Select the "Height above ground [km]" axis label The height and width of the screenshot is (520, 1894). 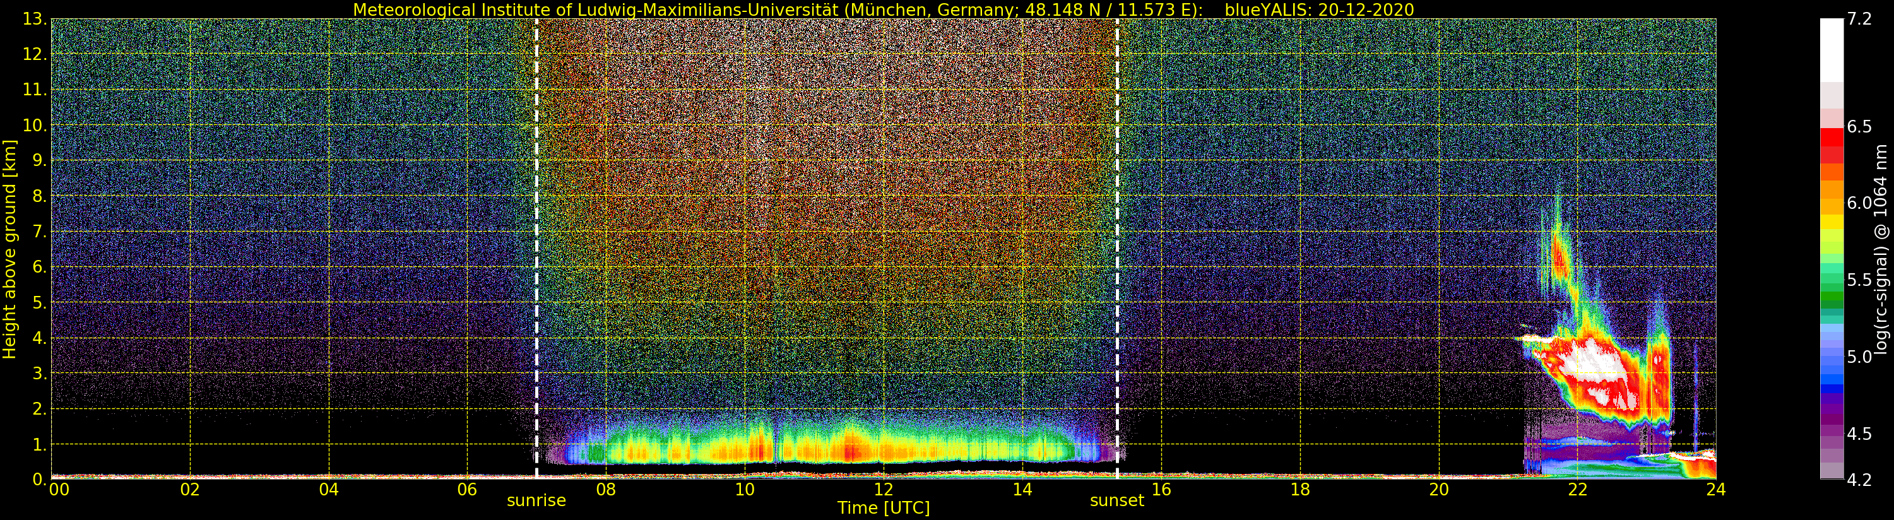pyautogui.click(x=9, y=249)
